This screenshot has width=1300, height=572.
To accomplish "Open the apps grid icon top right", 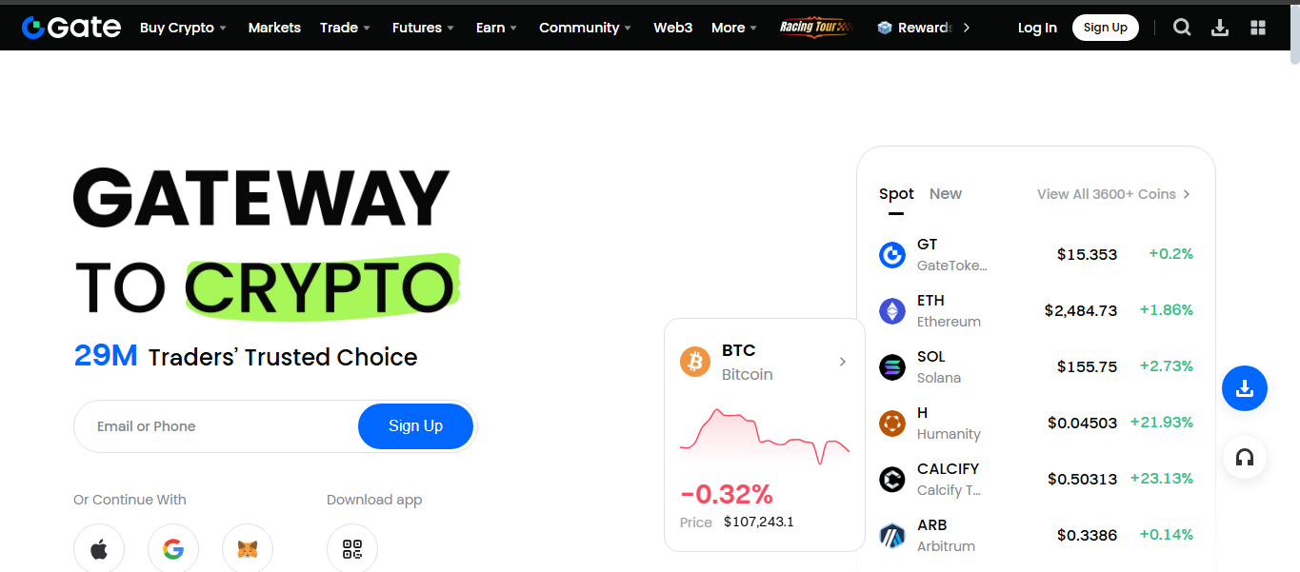I will [1257, 27].
